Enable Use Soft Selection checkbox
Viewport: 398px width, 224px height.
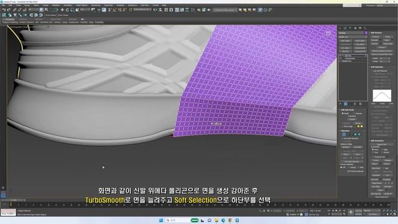coord(372,71)
